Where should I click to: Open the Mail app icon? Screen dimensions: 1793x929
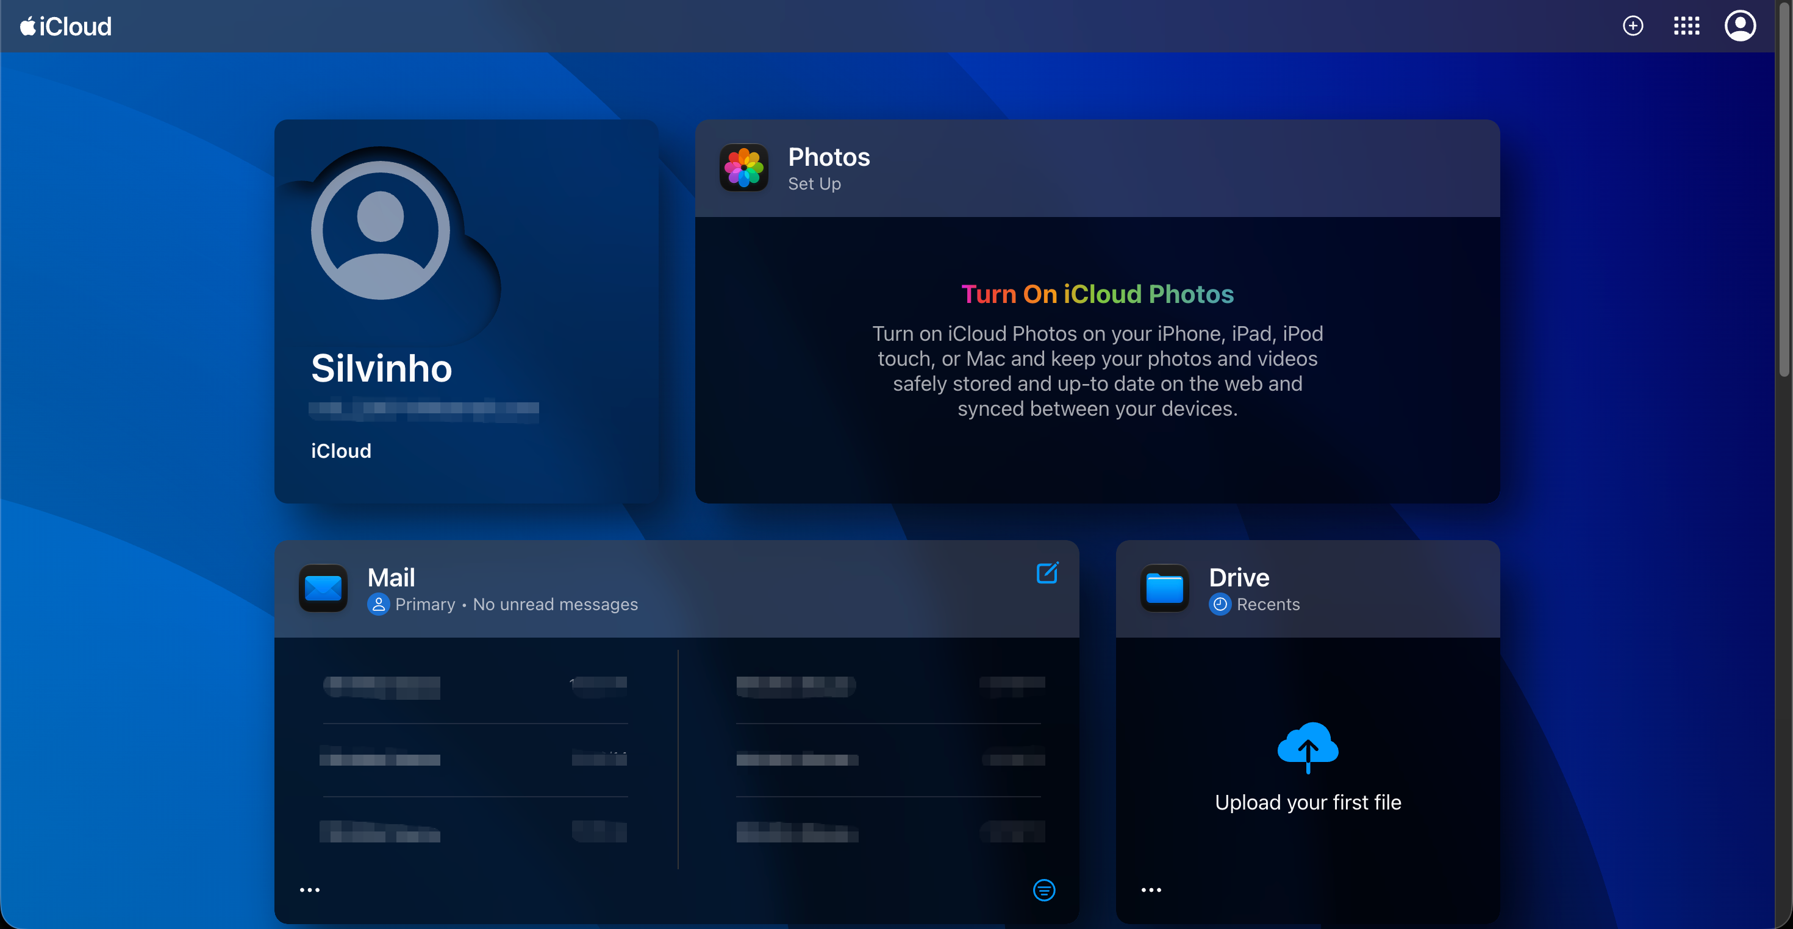[323, 588]
